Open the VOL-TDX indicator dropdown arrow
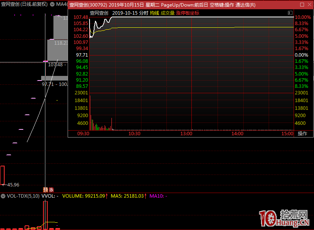Screen dimensions: 314x230 tap(3, 196)
